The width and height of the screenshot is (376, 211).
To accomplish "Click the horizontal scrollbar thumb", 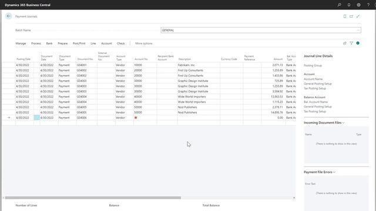I will coord(93,198).
